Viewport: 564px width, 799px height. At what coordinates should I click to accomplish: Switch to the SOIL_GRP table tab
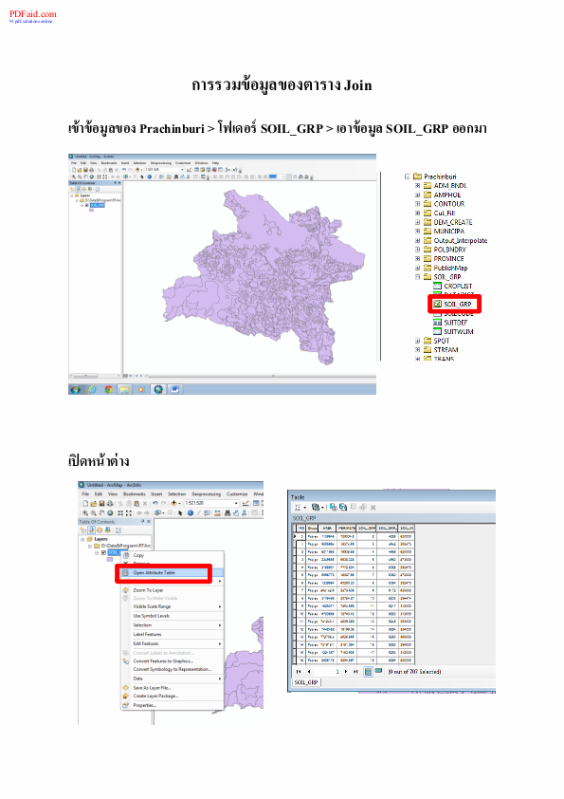pos(306,682)
